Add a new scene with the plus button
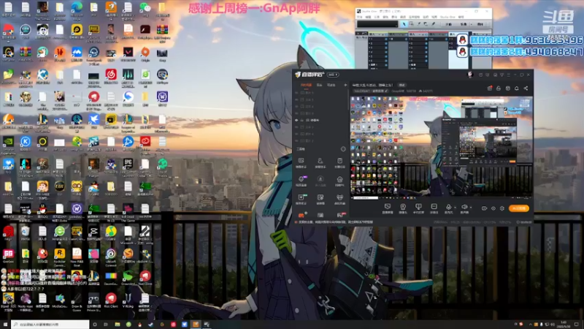Image resolution: width=584 pixels, height=329 pixels. [345, 85]
